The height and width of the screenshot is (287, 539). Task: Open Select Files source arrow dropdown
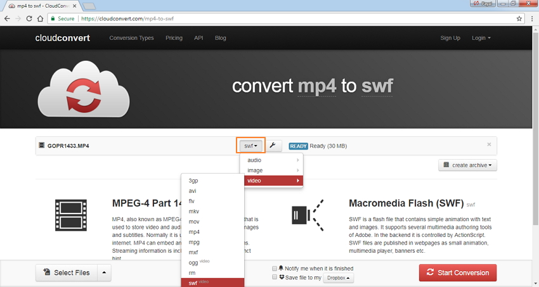[x=104, y=272]
